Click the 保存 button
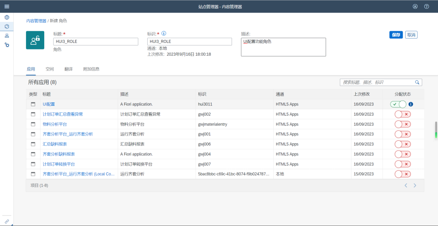 [396, 34]
